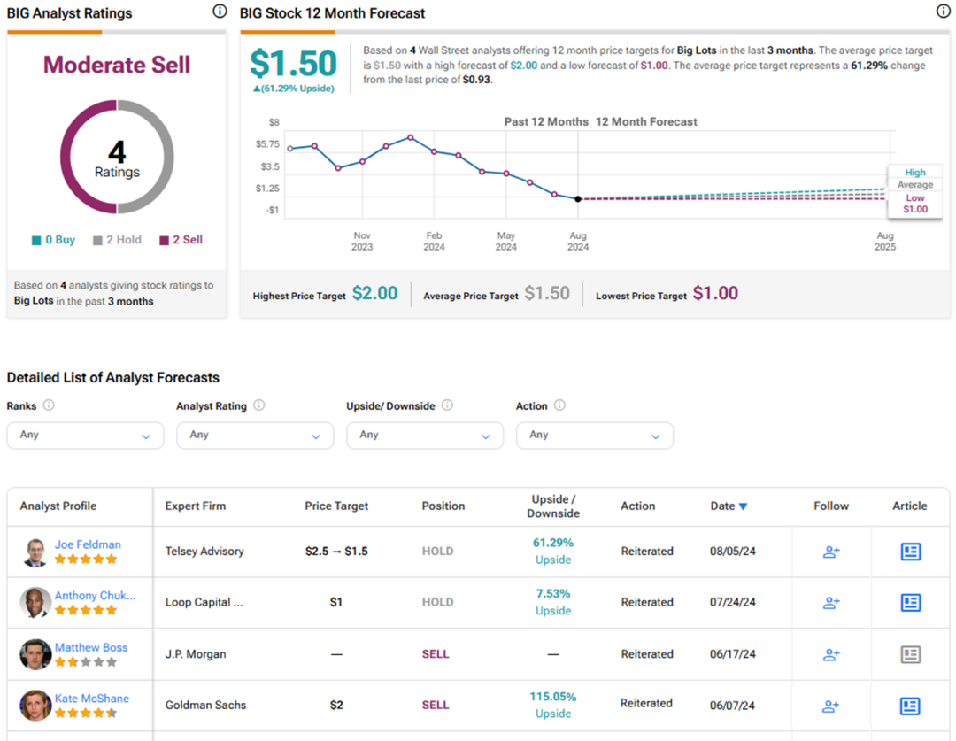Click the Price Target column header
This screenshot has height=741, width=956.
[336, 506]
